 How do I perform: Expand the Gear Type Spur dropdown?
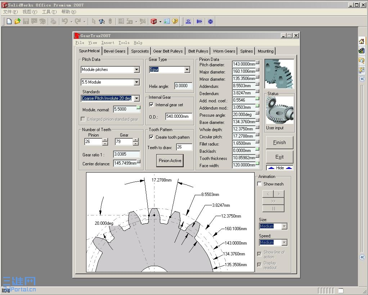coord(187,70)
